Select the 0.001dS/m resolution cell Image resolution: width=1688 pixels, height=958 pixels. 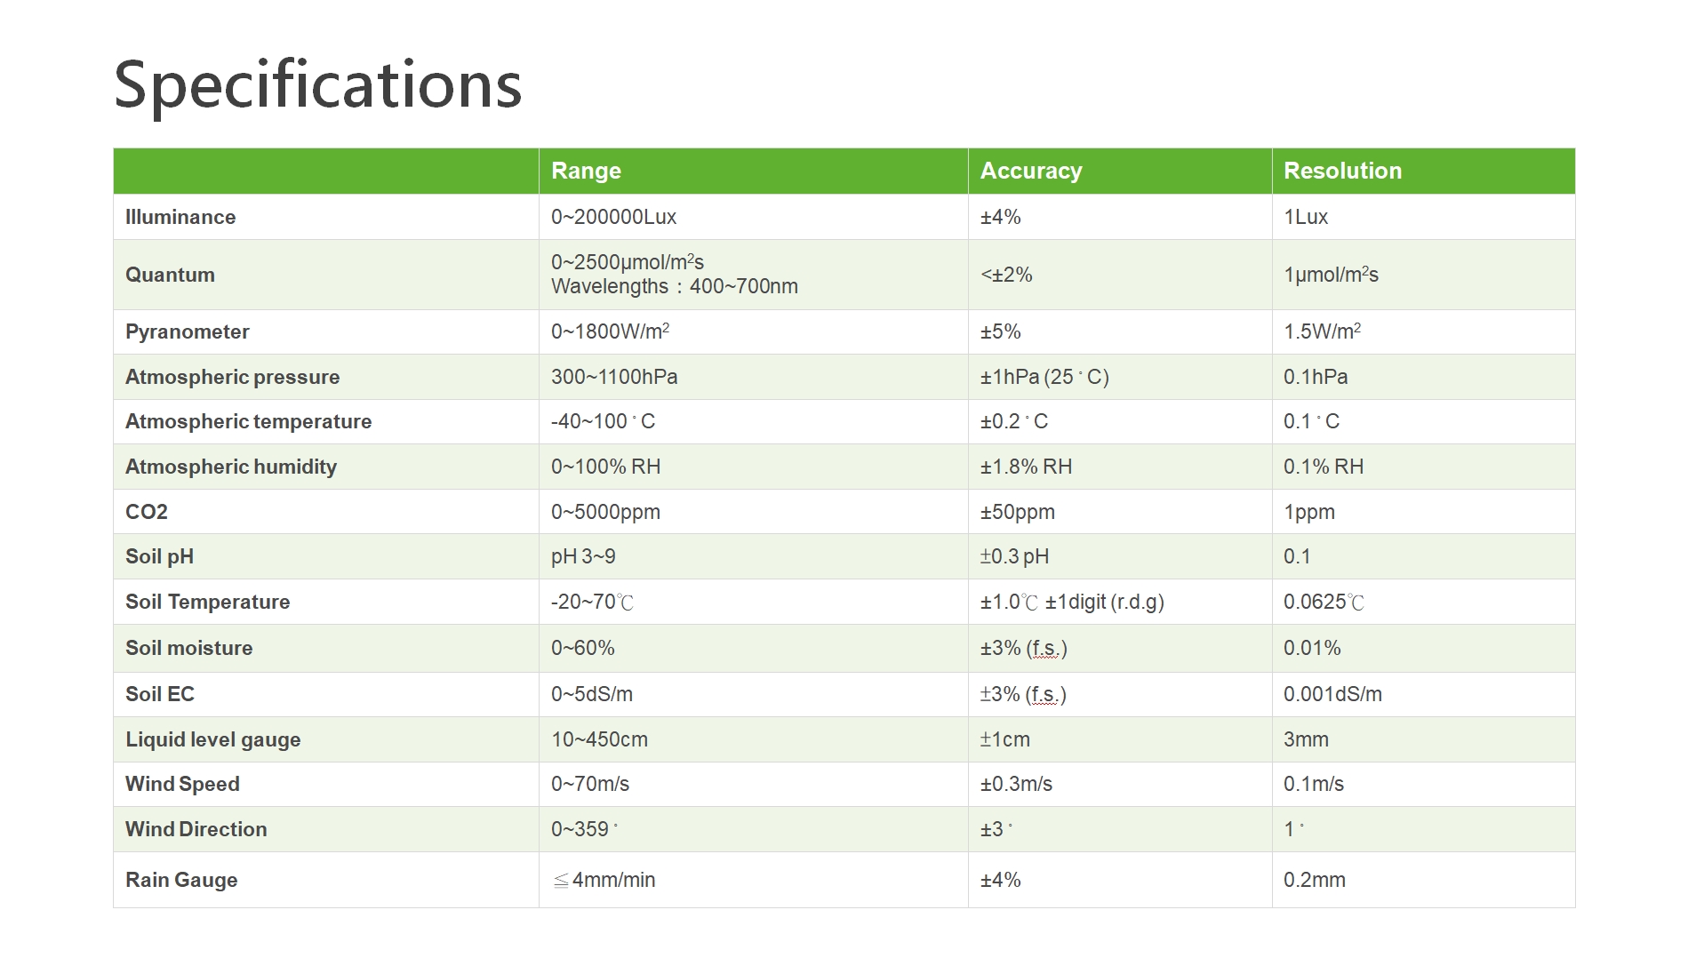point(1332,694)
